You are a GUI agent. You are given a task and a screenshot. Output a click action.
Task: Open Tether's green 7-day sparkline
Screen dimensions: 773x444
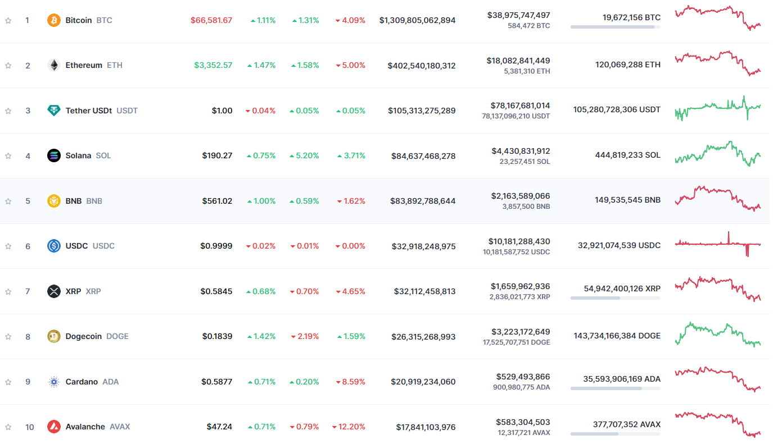pyautogui.click(x=718, y=108)
